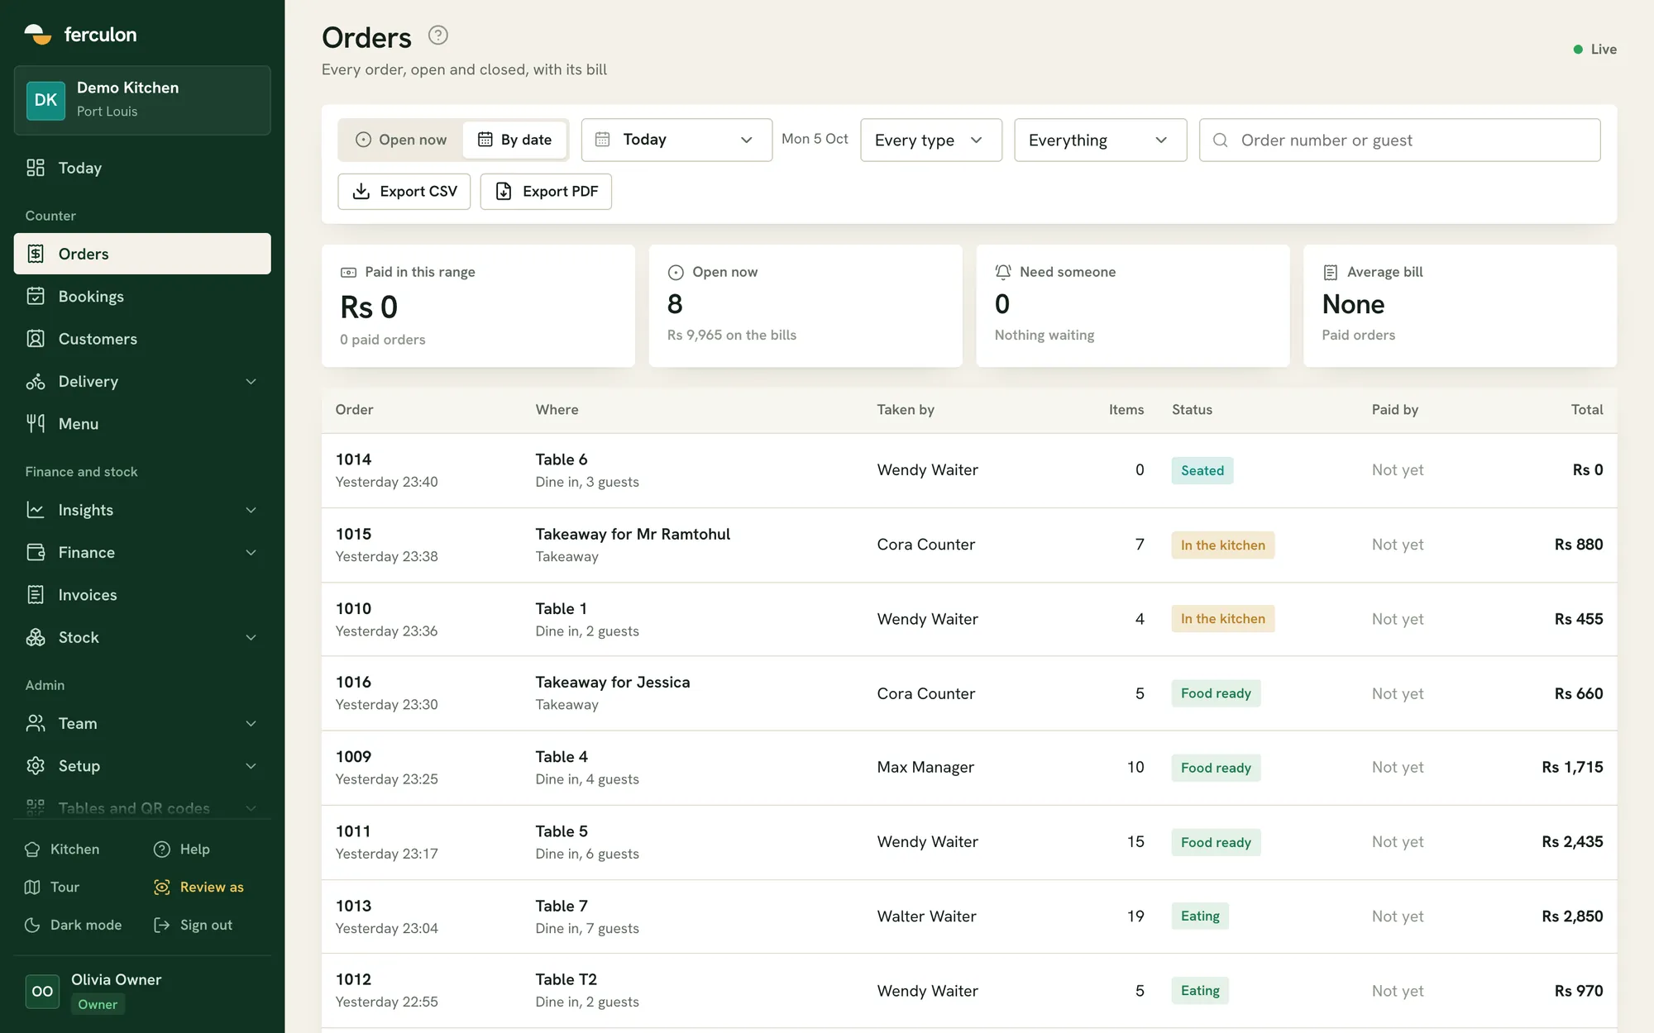Viewport: 1654px width, 1033px height.
Task: Switch to By date view
Action: click(514, 140)
